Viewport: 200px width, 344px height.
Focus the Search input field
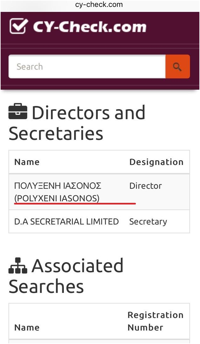[x=87, y=66]
